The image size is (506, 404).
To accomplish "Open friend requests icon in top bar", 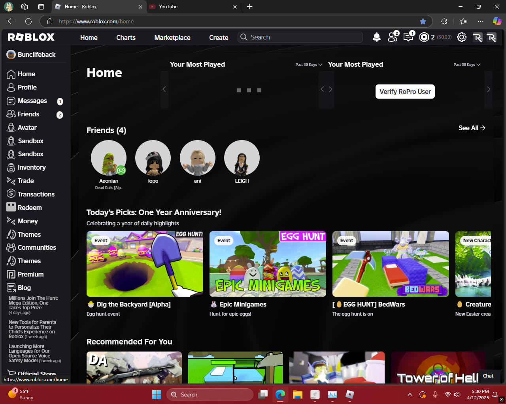I will [x=393, y=37].
